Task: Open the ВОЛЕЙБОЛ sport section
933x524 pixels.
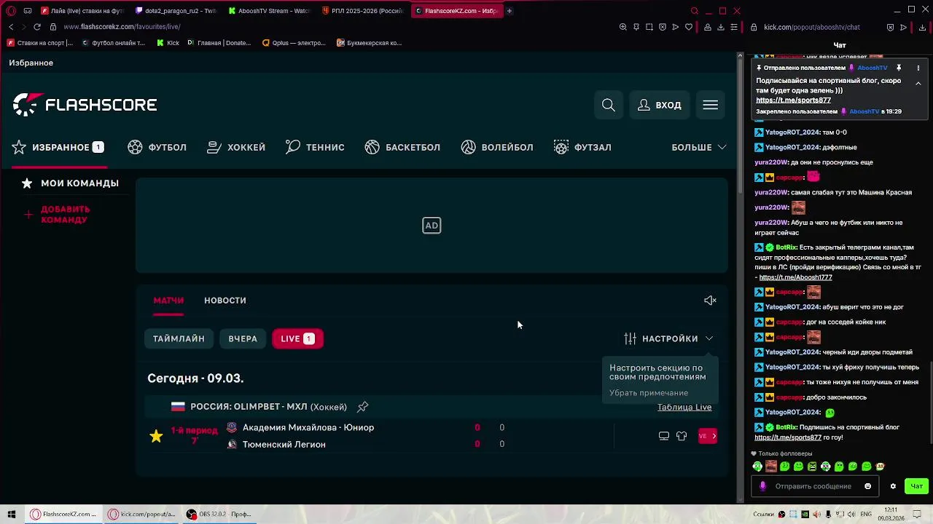Action: click(497, 147)
